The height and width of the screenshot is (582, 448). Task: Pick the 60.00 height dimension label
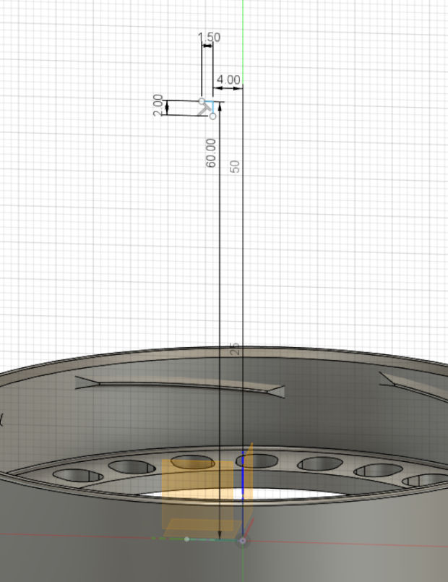211,153
